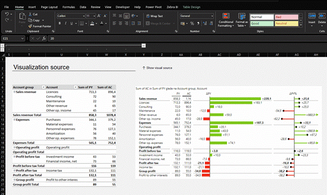Center text horizontally in the Alignment group

point(121,23)
